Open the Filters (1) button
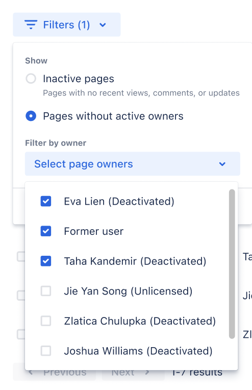This screenshot has height=390, width=252. tap(67, 25)
